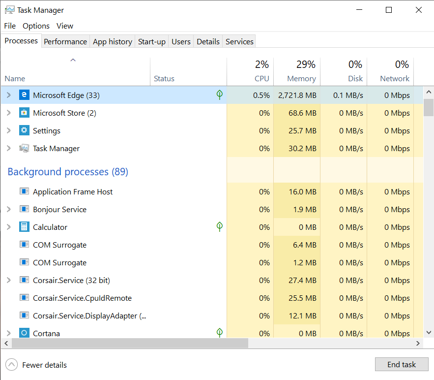Click the green leaf icon beside Microsoft Edge

[220, 95]
